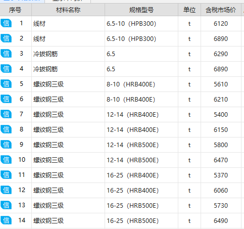Select price 6120 in row 1
The height and width of the screenshot is (229, 244).
pyautogui.click(x=221, y=24)
